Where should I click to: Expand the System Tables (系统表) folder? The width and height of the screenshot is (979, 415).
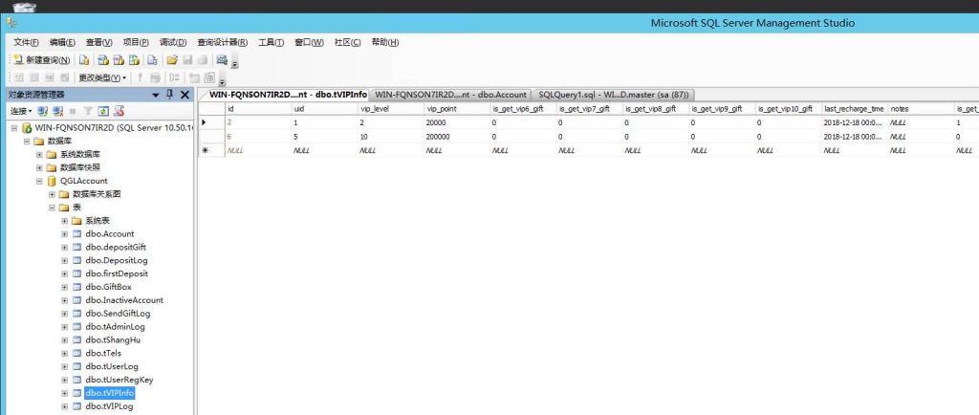(64, 221)
